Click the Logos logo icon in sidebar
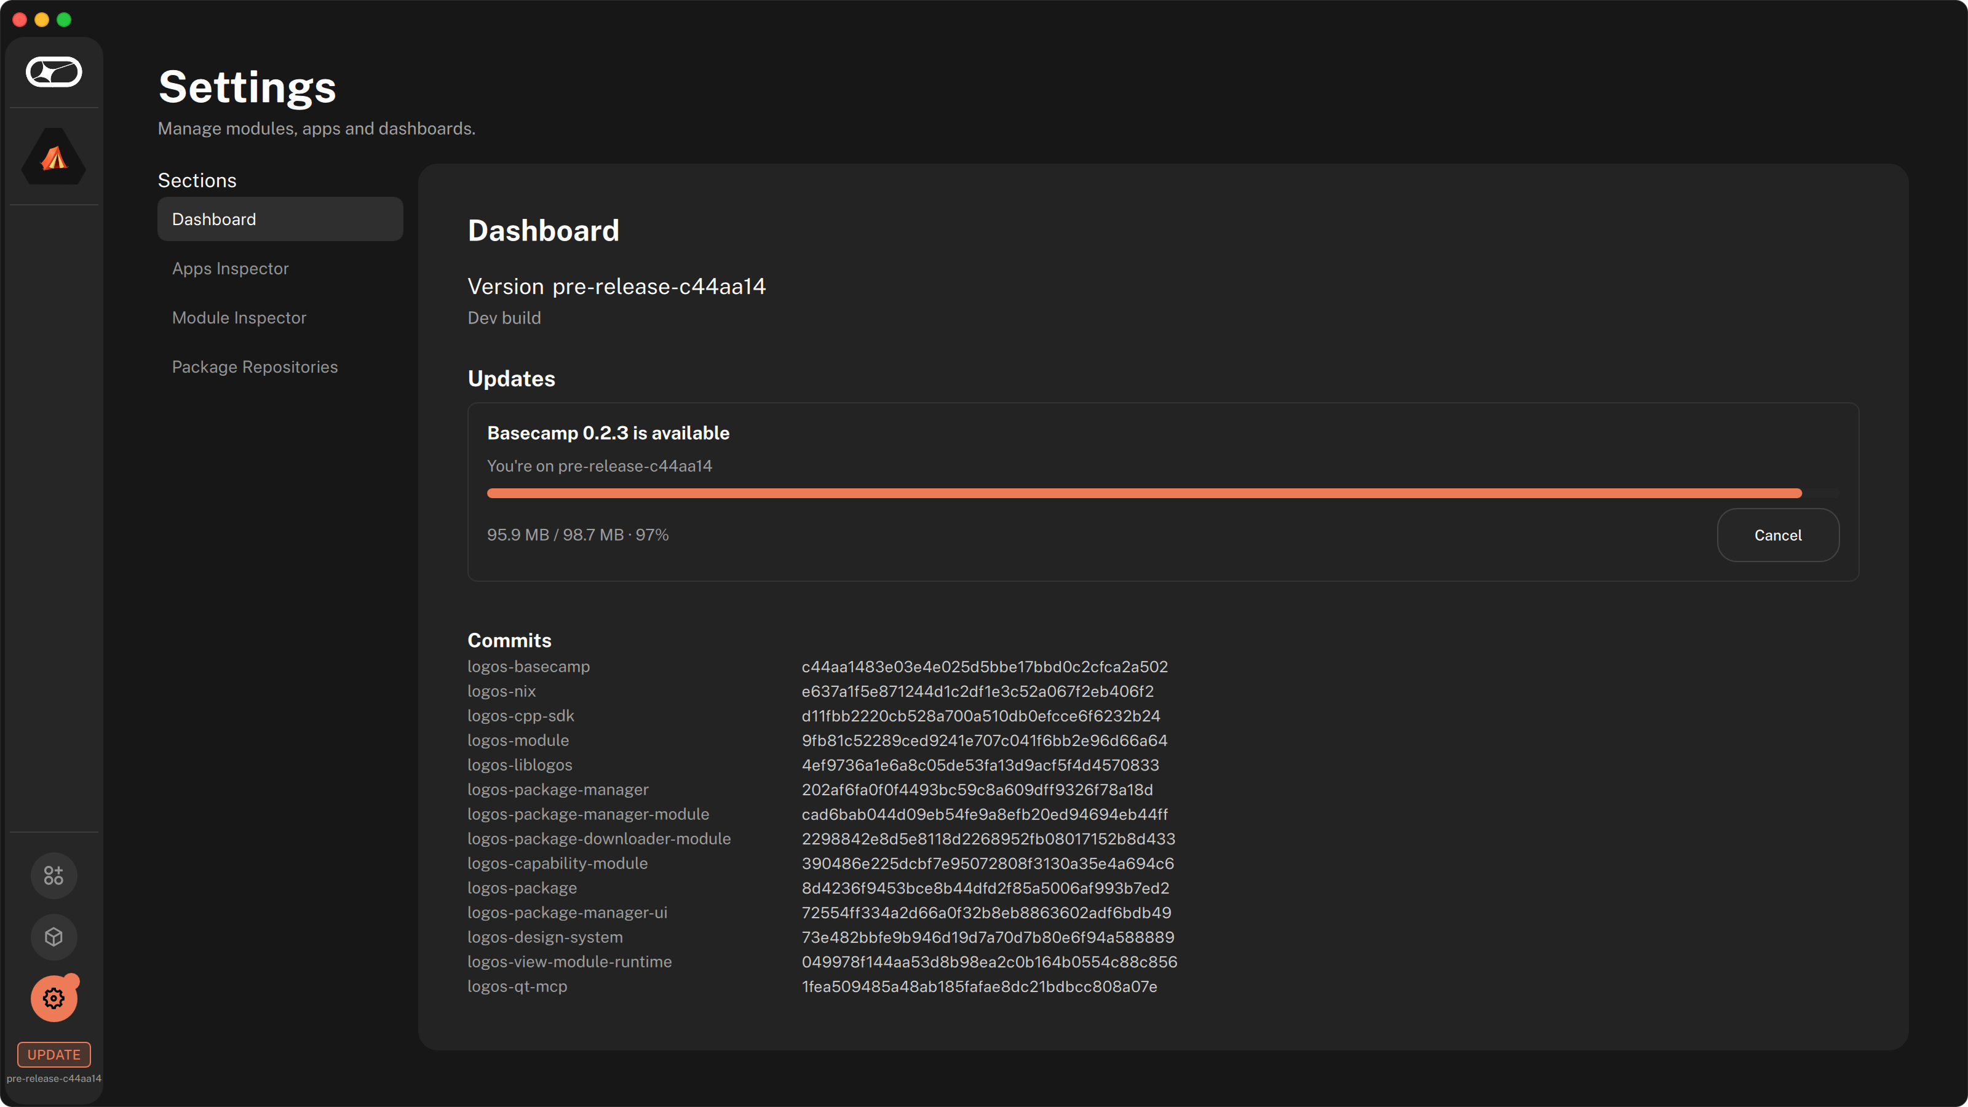The width and height of the screenshot is (1968, 1107). click(54, 72)
